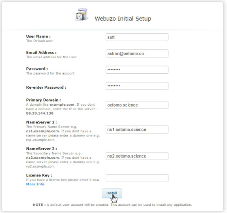
Task: Click the Webuzo software box logo icon
Action: tap(82, 15)
